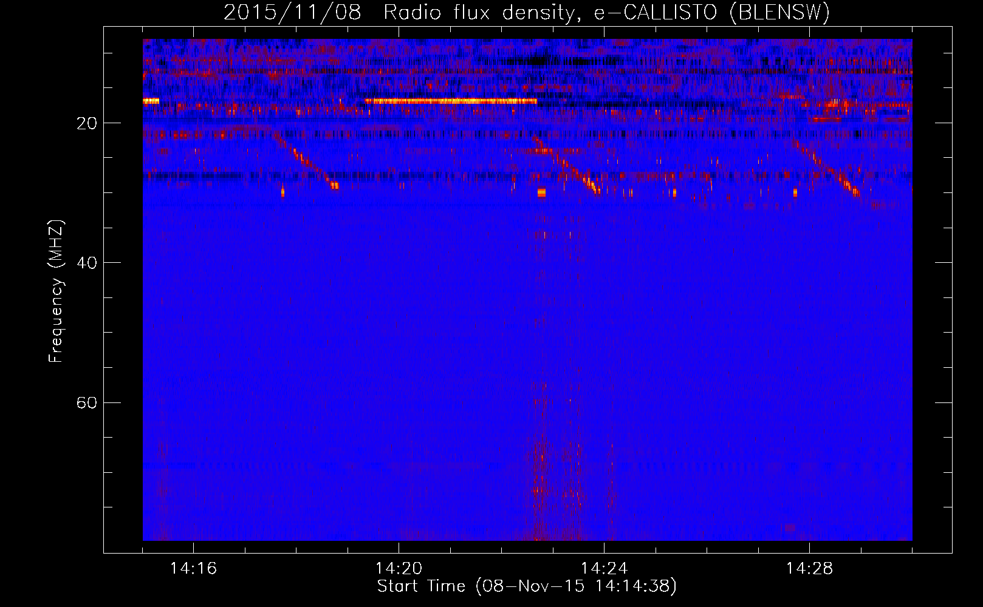Click the '40' frequency tick label
983x607 pixels.
coord(87,263)
